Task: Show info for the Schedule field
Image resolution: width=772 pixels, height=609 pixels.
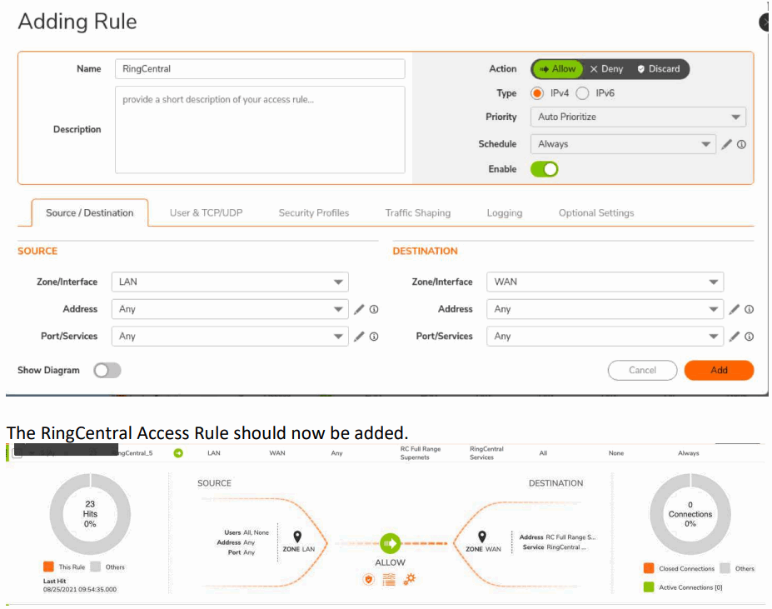Action: (x=741, y=144)
